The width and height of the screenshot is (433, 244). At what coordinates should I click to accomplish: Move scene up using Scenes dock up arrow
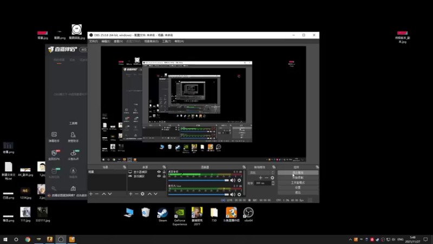[104, 194]
